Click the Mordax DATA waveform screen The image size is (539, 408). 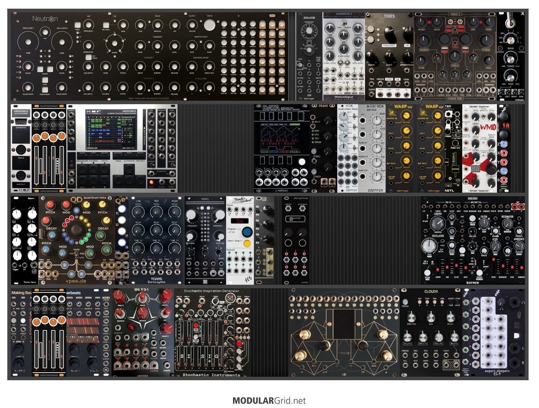[281, 138]
